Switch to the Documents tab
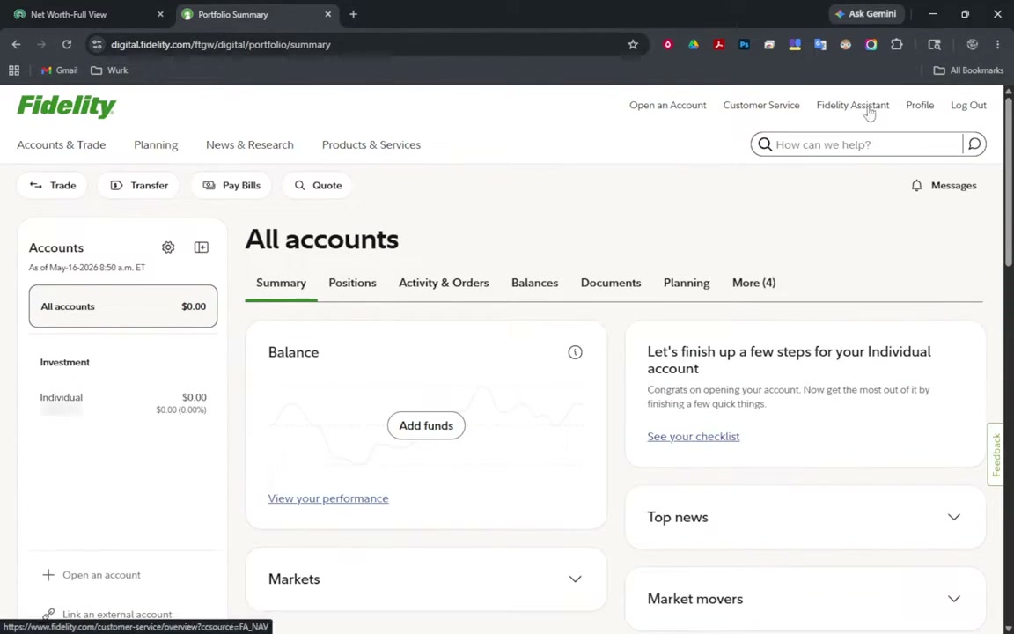Image resolution: width=1014 pixels, height=634 pixels. (611, 283)
